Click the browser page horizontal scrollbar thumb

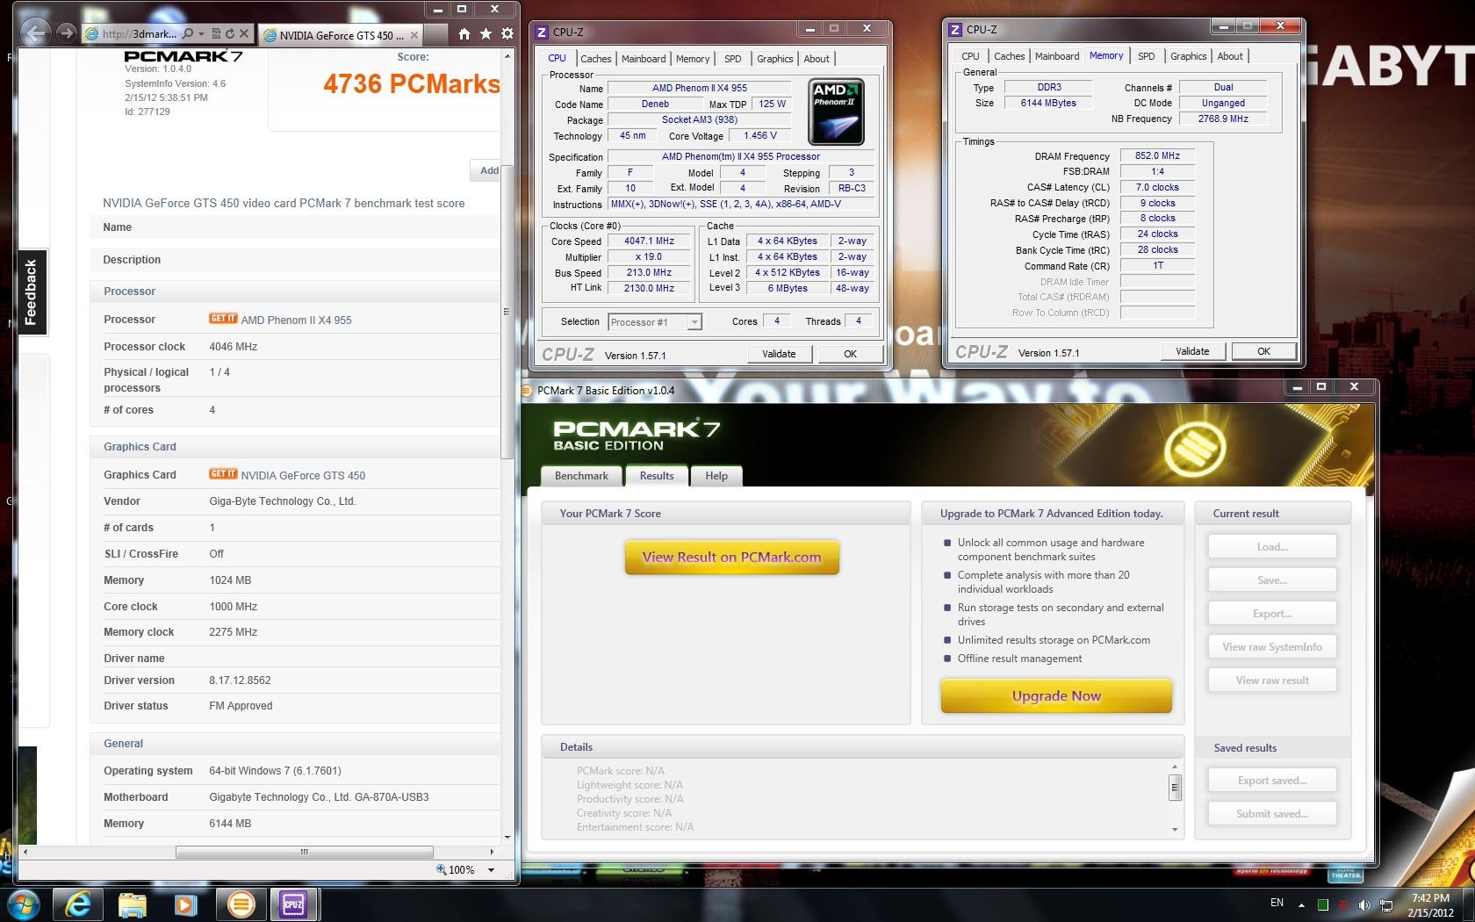click(304, 852)
